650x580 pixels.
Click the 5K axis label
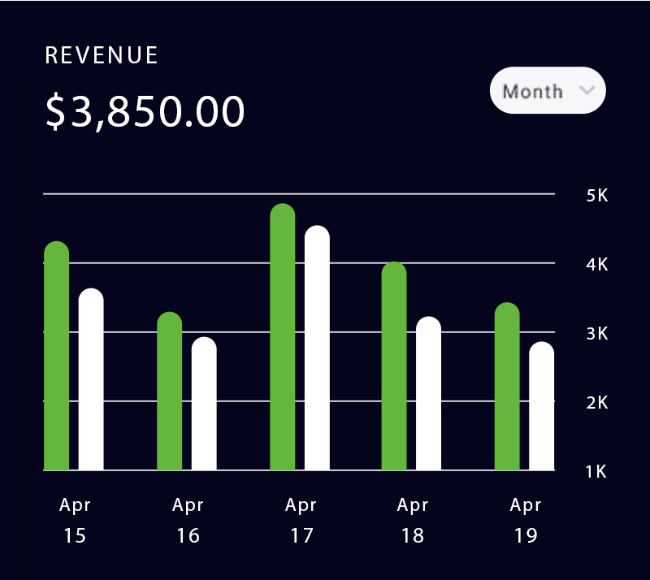click(597, 196)
